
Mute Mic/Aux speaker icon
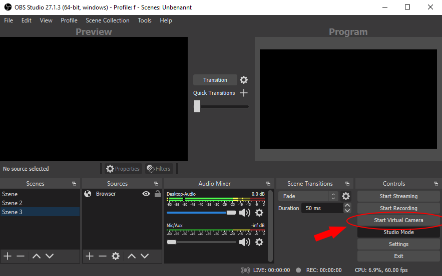245,242
